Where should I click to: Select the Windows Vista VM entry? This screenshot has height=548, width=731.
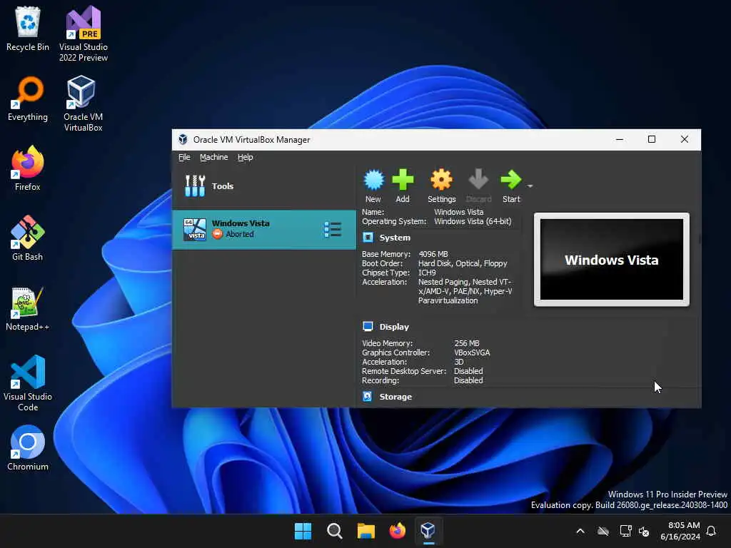click(264, 230)
